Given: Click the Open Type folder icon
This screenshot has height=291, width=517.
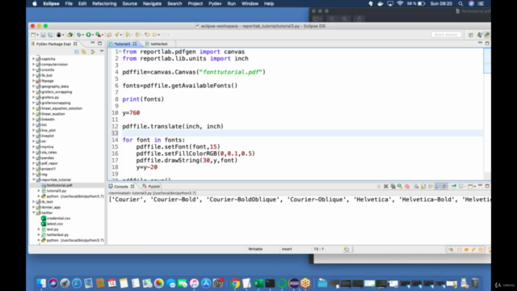Looking at the screenshot, I should (109, 35).
